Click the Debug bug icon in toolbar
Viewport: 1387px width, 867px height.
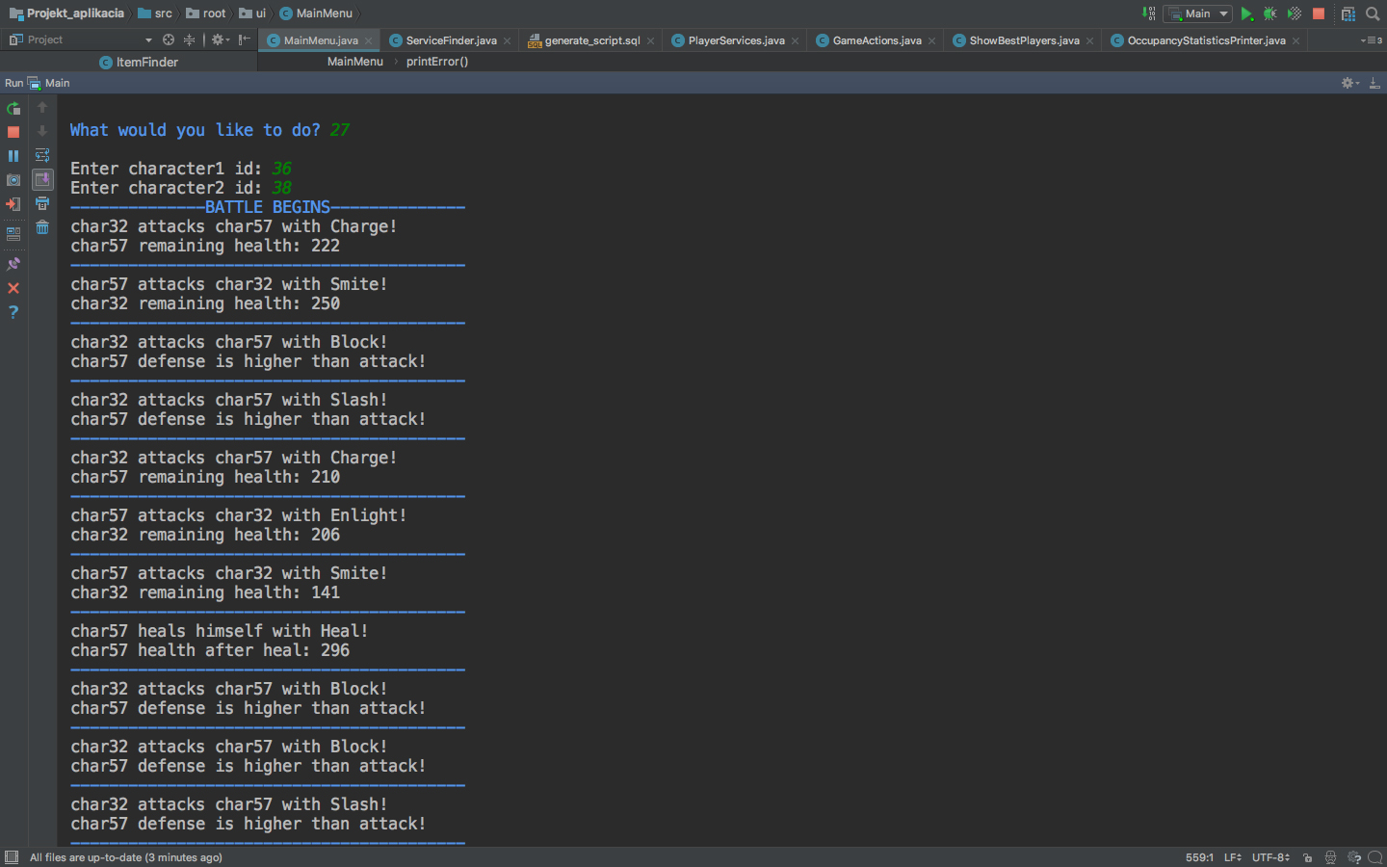click(x=1270, y=13)
